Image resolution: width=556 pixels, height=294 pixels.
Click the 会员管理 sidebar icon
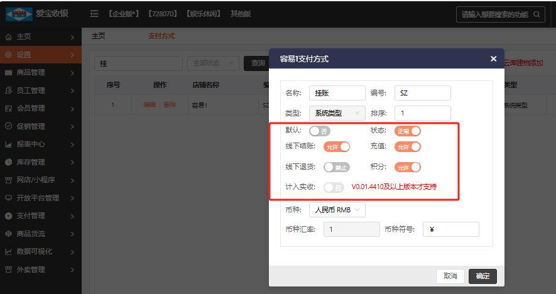(9, 109)
